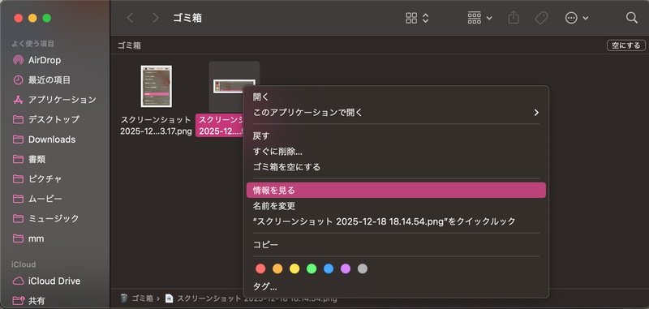Click the ピクチャ folder icon
This screenshot has height=309, width=649.
18,179
